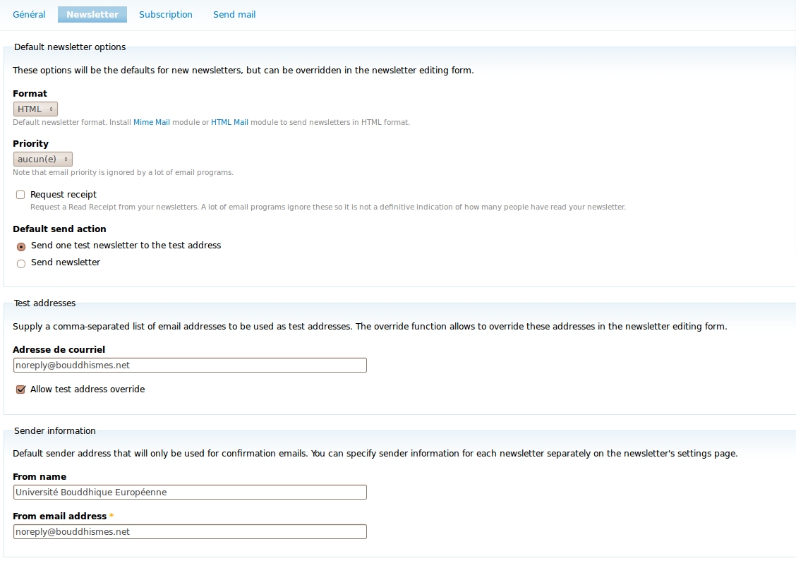Select the Send newsletter radio button
Screen dimensions: 796x568
21,263
